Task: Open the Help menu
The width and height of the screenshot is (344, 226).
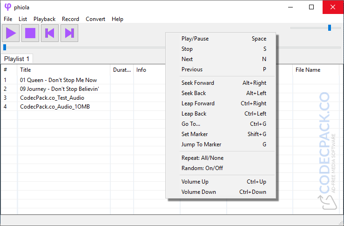Action: 117,19
